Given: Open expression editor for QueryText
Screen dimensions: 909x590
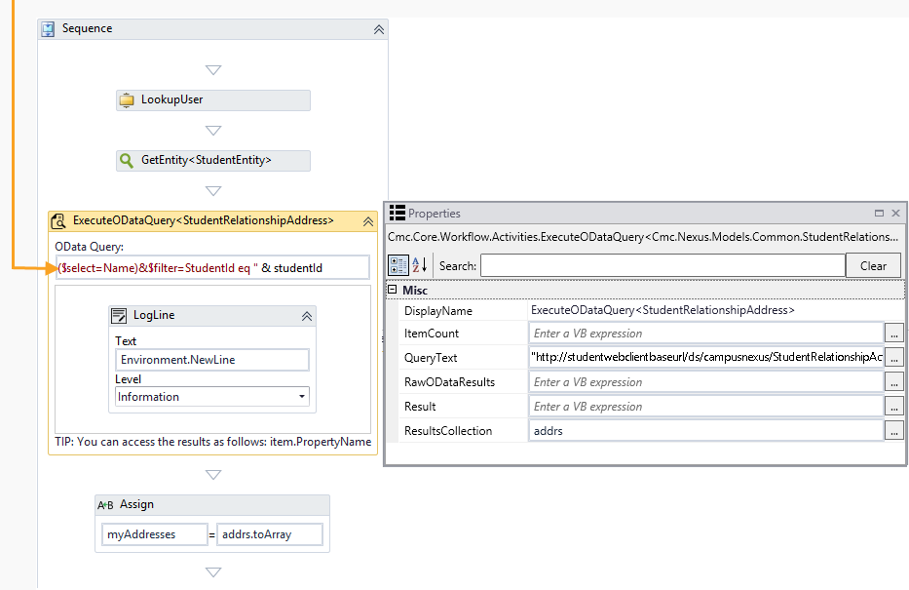Looking at the screenshot, I should click(894, 357).
